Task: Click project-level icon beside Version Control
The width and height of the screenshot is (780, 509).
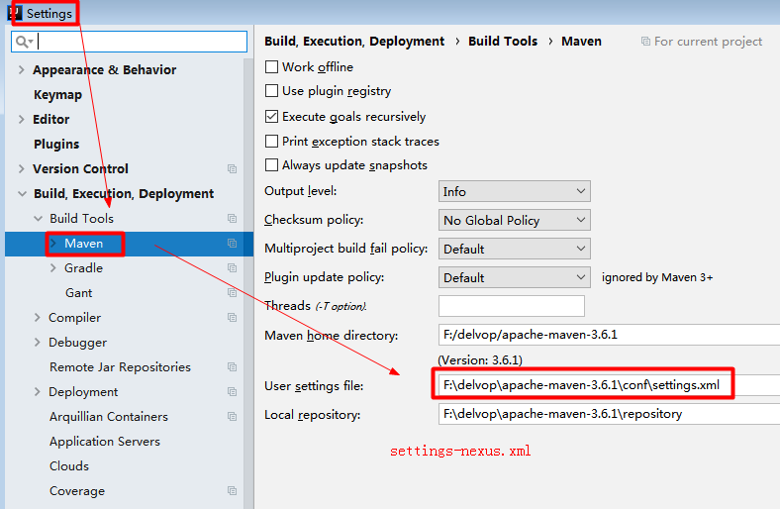Action: pyautogui.click(x=232, y=169)
